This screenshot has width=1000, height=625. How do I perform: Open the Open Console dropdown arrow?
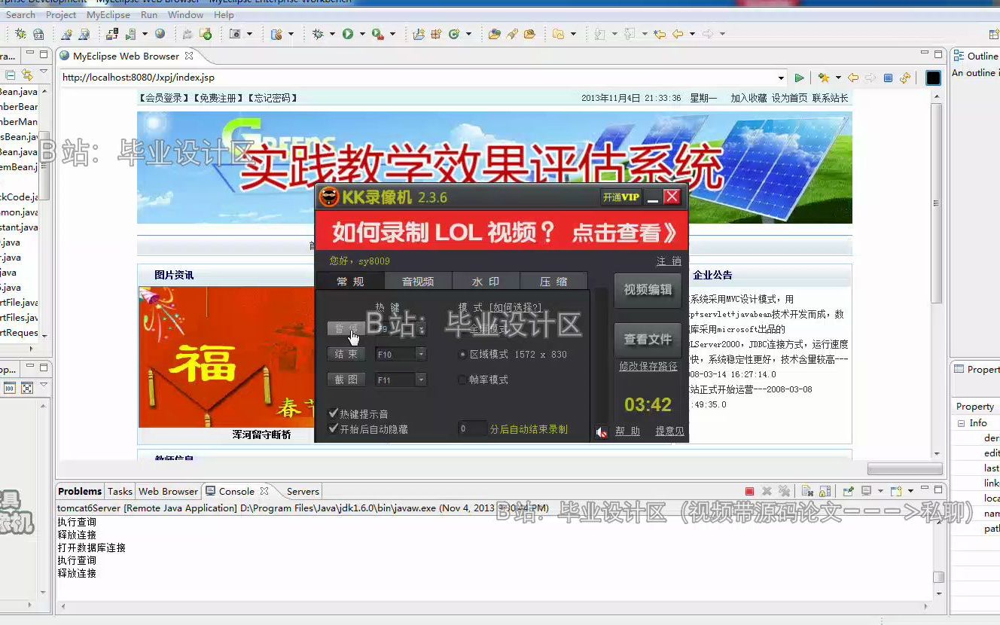coord(909,491)
